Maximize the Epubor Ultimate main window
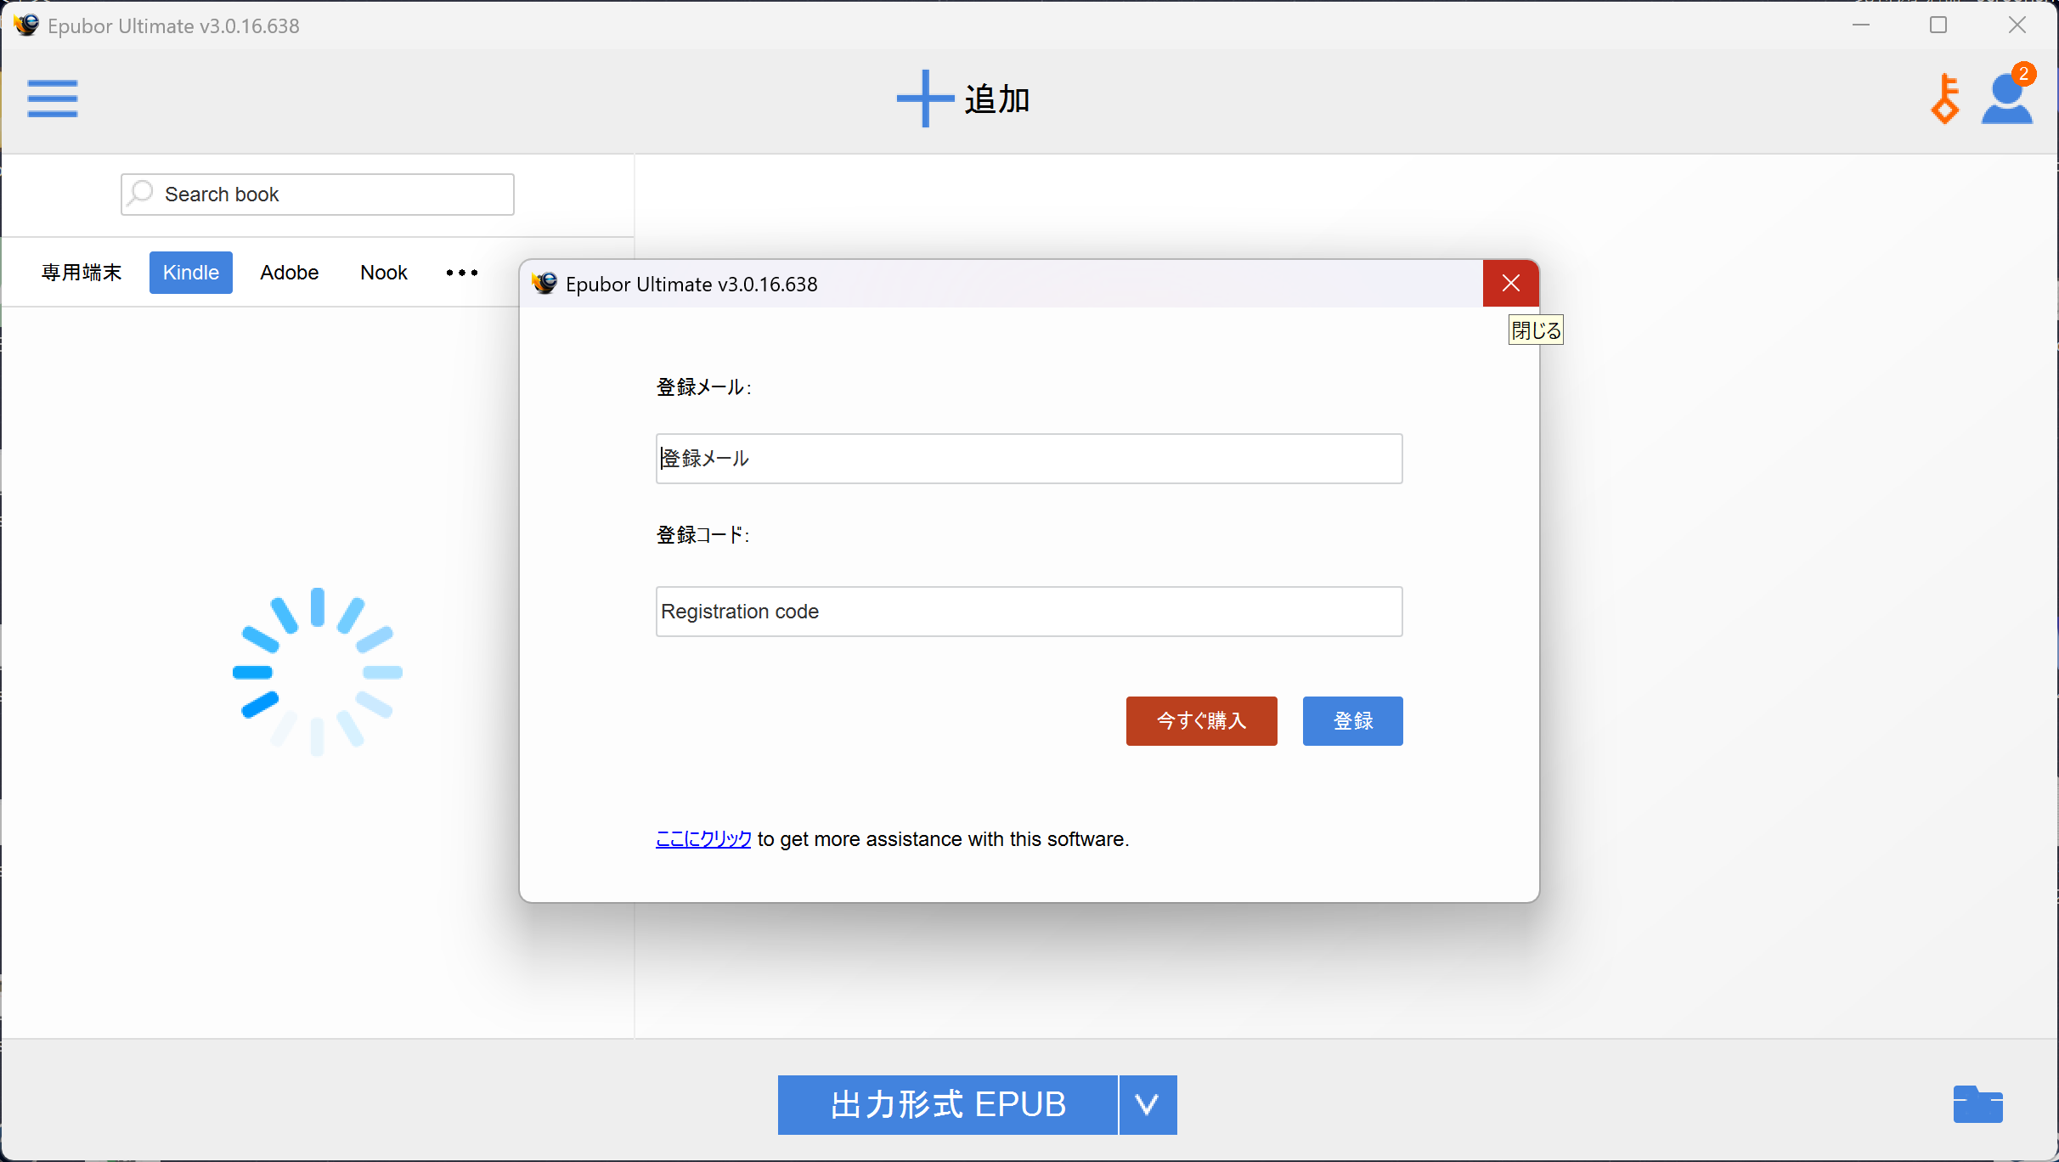This screenshot has height=1162, width=2059. tap(1938, 25)
